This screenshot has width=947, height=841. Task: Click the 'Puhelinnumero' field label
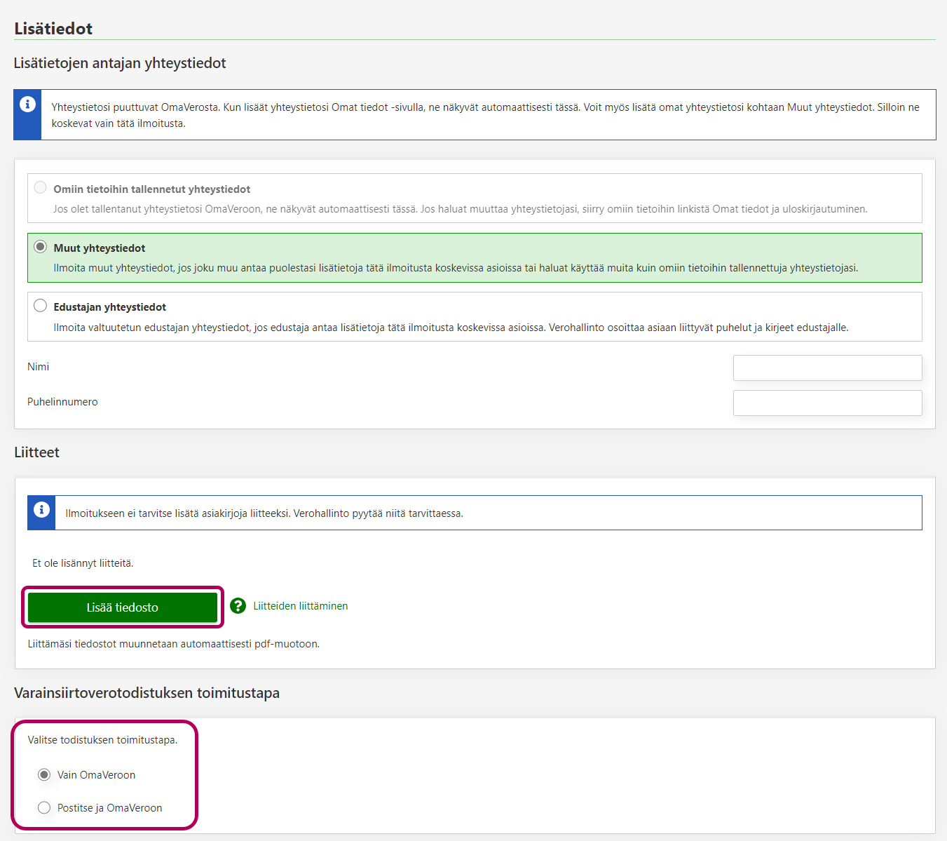(62, 402)
